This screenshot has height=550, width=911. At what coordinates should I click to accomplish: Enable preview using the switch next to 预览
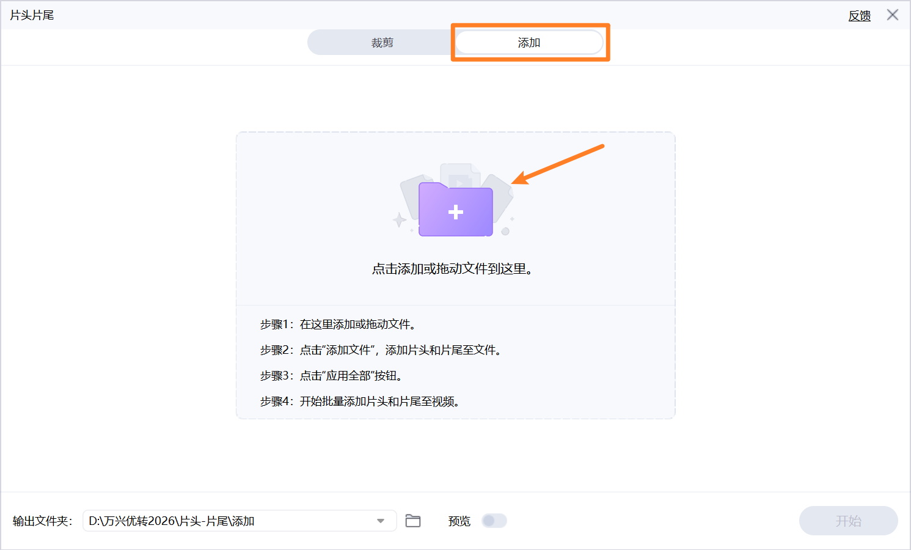click(x=494, y=521)
